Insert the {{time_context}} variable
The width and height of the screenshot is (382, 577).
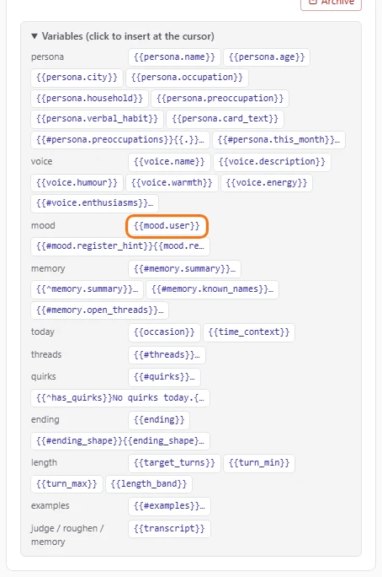pos(249,332)
